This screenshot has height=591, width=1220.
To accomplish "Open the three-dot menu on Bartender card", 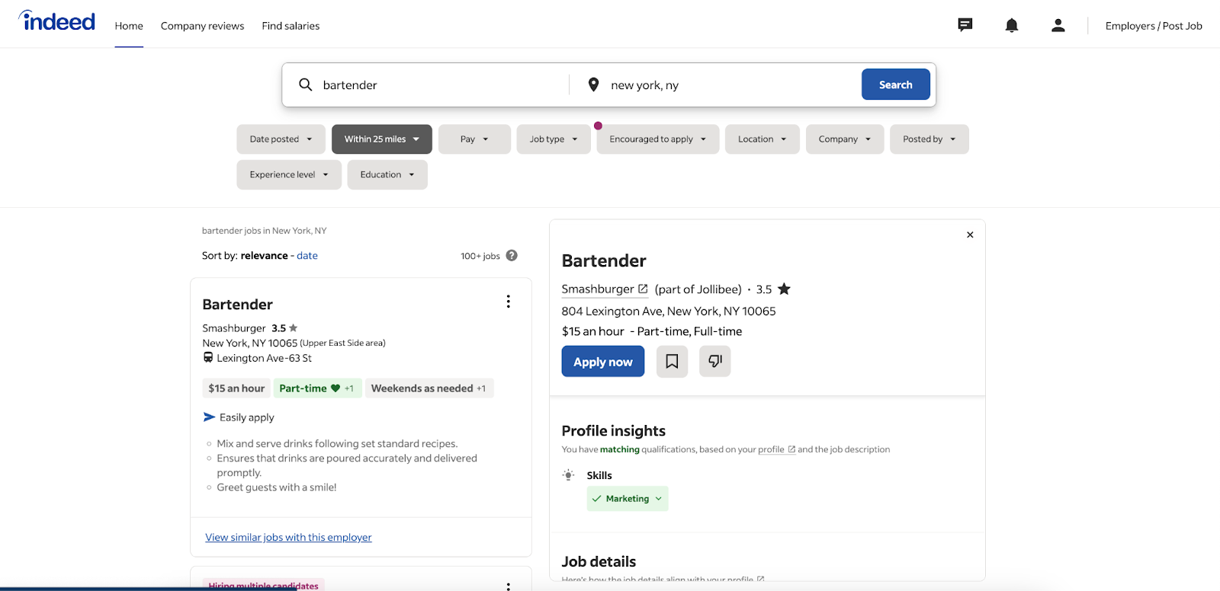I will point(509,302).
